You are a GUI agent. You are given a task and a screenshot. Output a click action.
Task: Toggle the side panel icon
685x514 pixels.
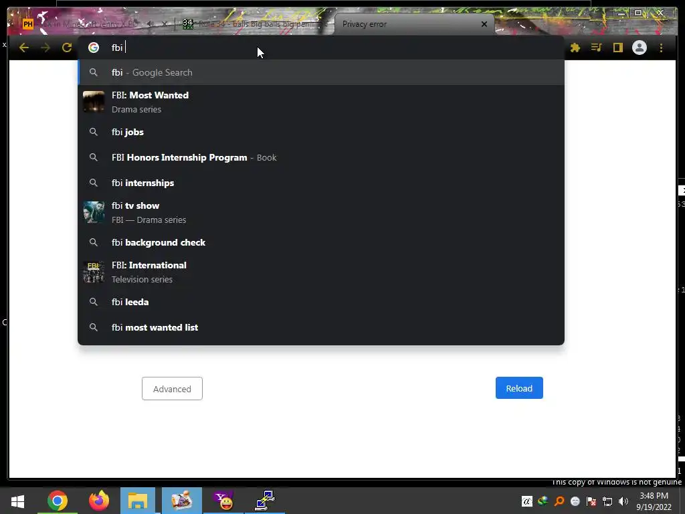617,48
